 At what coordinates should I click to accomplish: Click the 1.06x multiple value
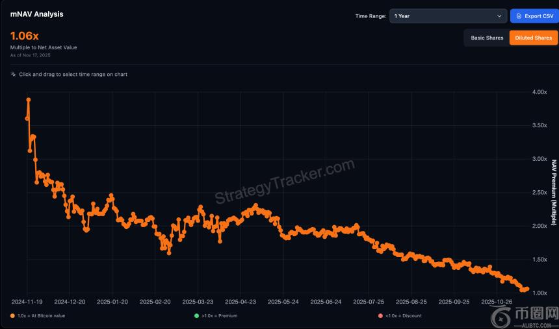(25, 37)
